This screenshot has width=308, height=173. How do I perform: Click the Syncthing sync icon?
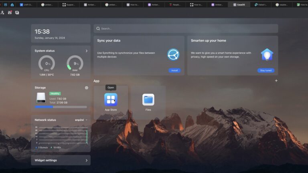(x=173, y=54)
